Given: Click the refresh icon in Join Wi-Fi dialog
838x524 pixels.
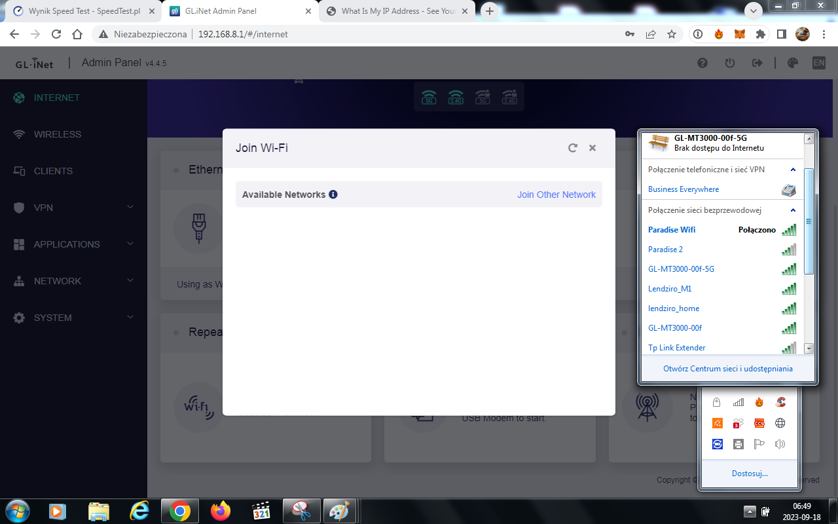Looking at the screenshot, I should (x=573, y=148).
